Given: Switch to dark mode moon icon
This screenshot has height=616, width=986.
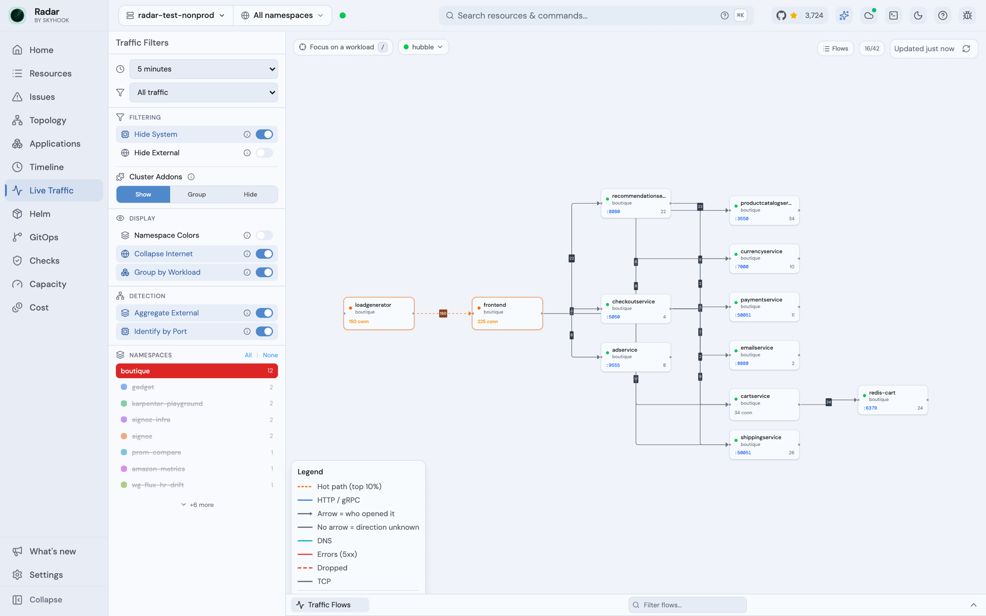Looking at the screenshot, I should point(918,16).
